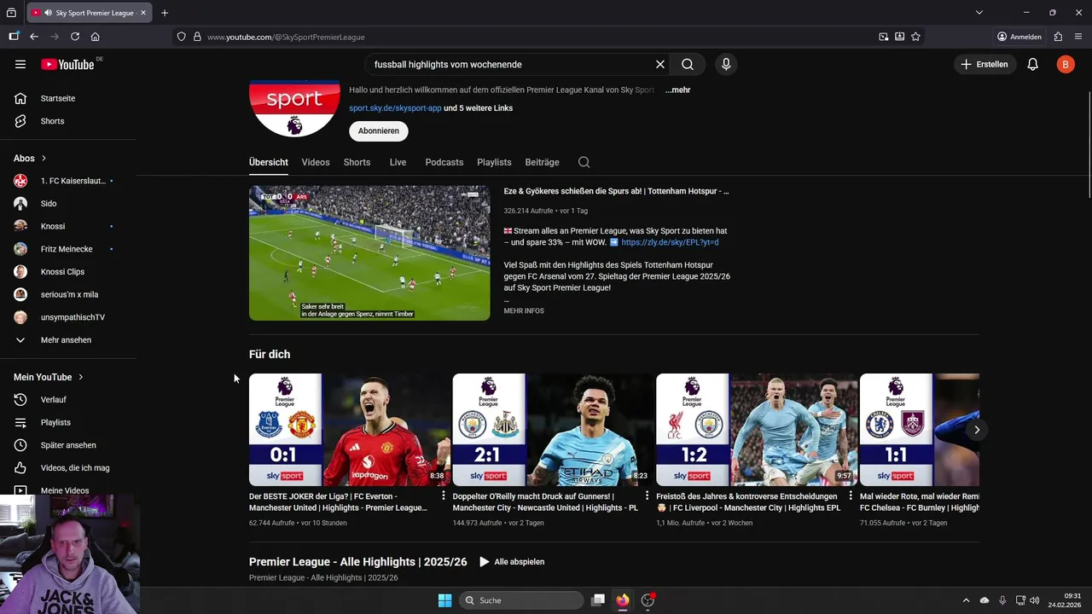The height and width of the screenshot is (614, 1092).
Task: Open Fritz Meinecke subscription
Action: coord(68,249)
